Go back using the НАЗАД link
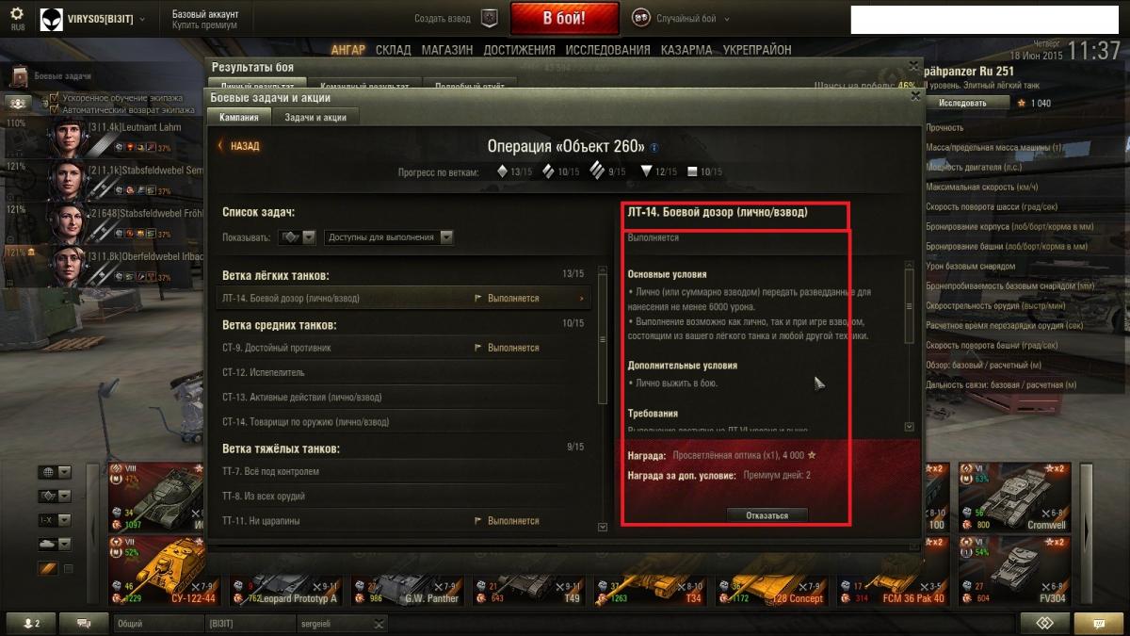Screen dimensions: 1130x636 239,146
